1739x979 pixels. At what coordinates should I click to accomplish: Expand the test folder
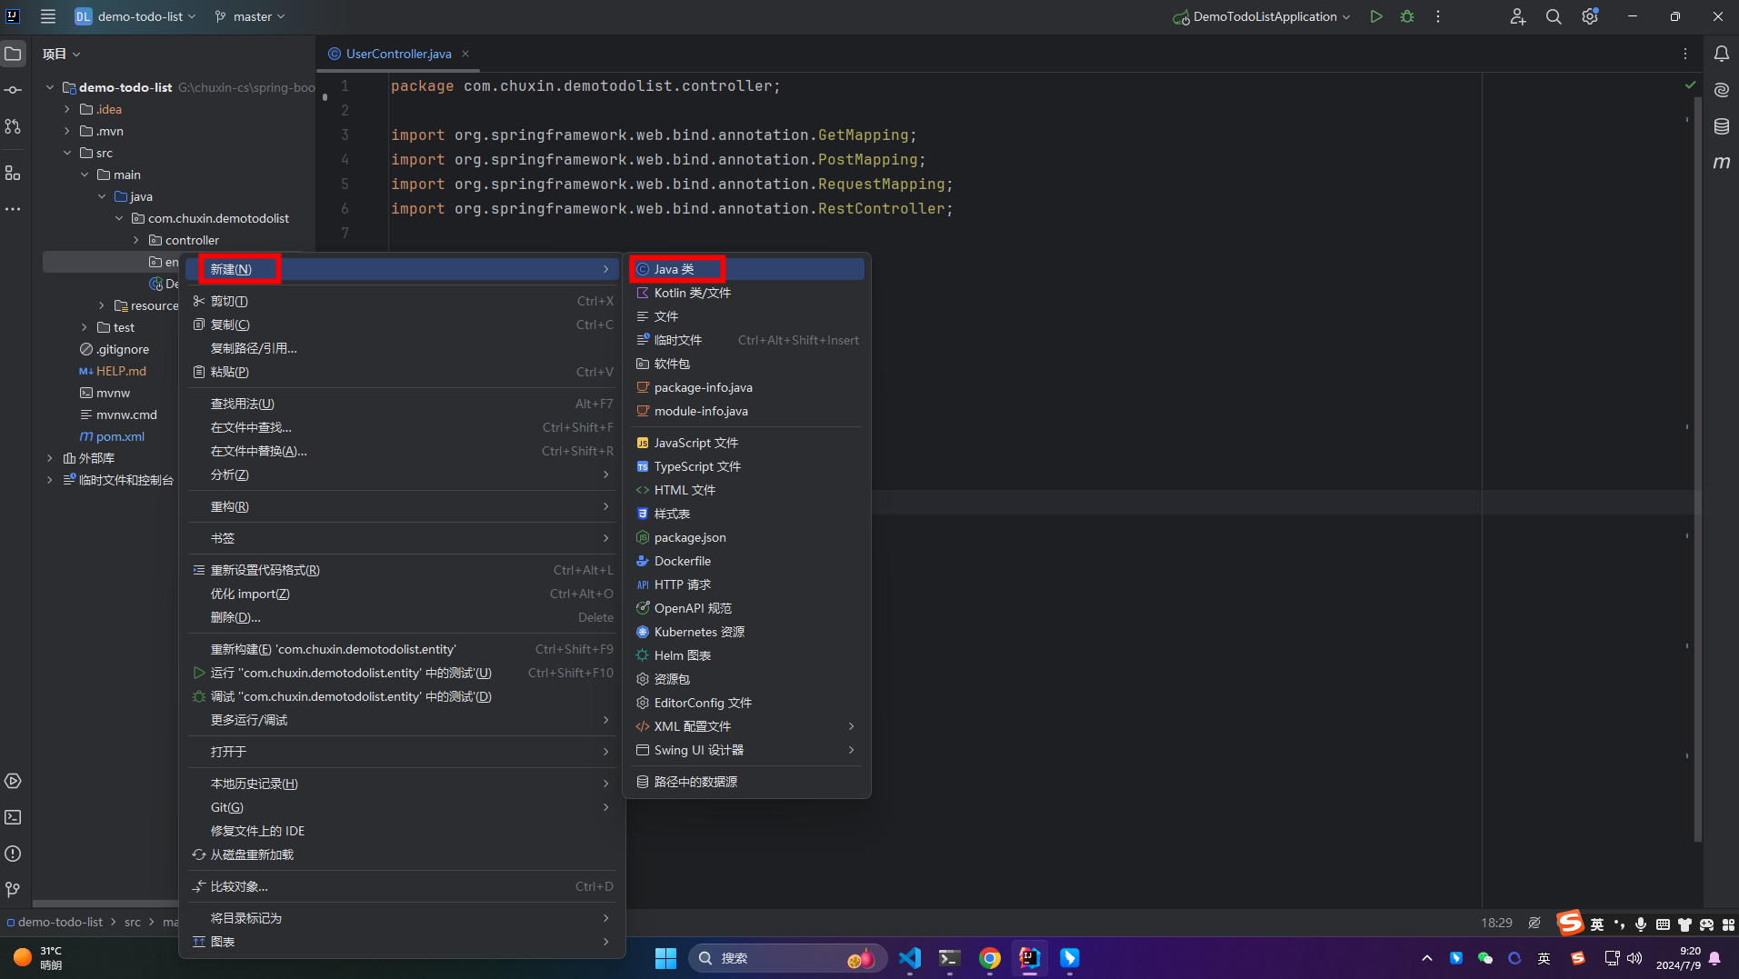tap(84, 327)
